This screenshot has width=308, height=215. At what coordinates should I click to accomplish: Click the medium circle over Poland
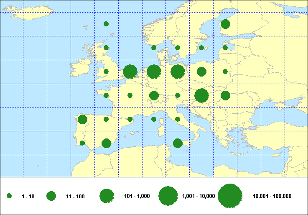coord(201,72)
